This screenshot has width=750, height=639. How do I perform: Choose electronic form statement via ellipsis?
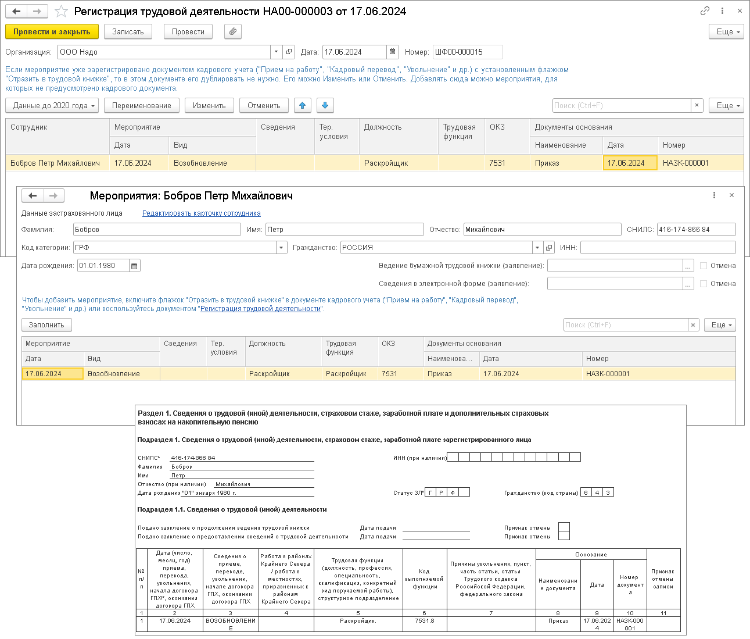(x=688, y=284)
